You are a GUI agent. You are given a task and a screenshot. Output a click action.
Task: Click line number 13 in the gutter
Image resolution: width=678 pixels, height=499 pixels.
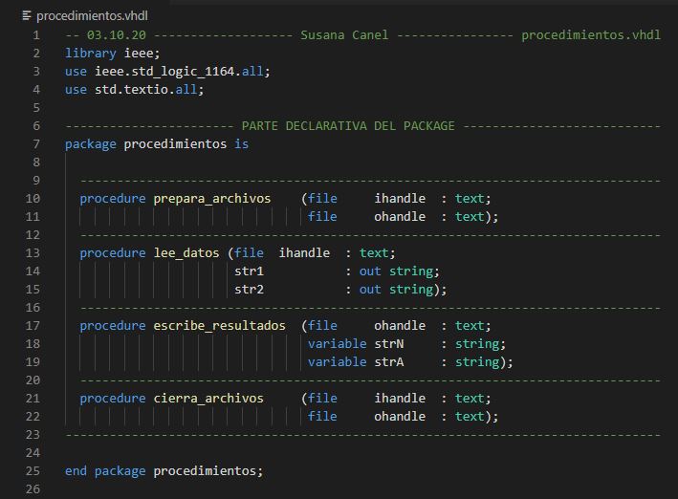(33, 253)
